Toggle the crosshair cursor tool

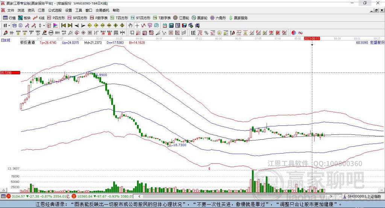point(137,26)
